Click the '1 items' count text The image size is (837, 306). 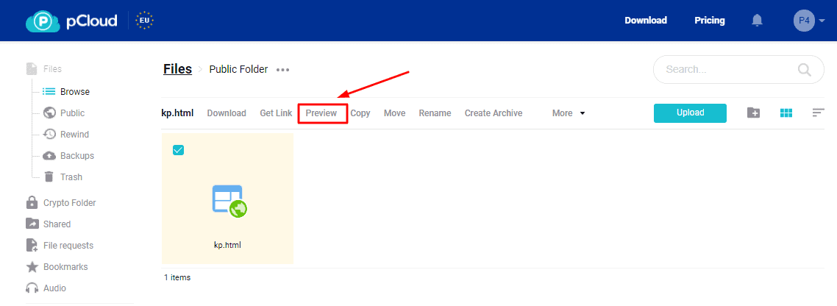(177, 278)
